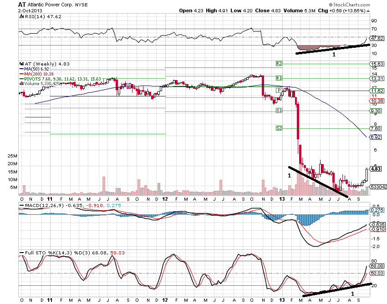This screenshot has width=387, height=304.
Task: Click the AT (Weekly) 4.83 legend entry
Action: [x=47, y=64]
